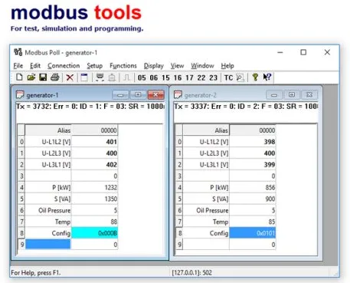Open the View menu
The height and width of the screenshot is (283, 350).
tap(177, 66)
